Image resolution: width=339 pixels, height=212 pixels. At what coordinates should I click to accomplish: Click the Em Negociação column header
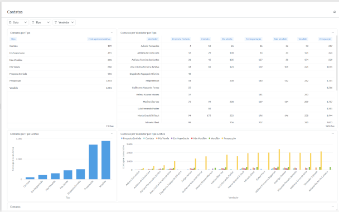point(253,39)
